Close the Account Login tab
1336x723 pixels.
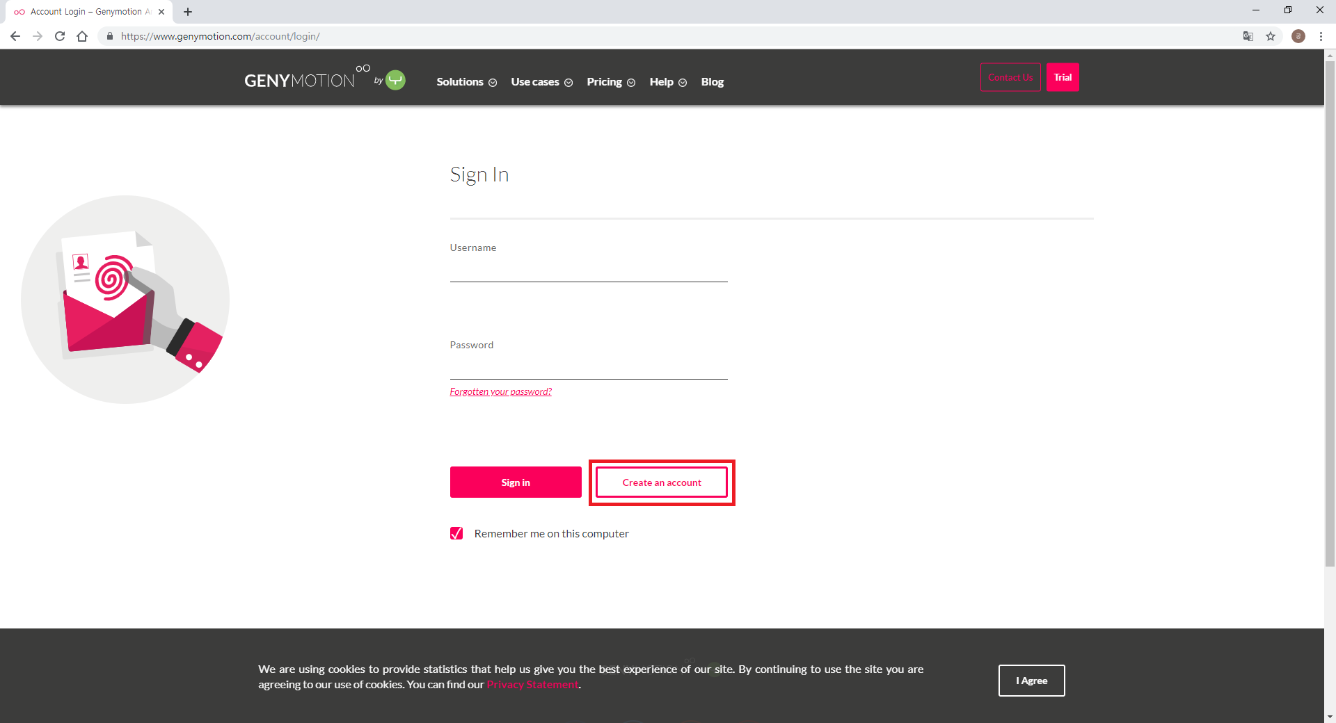[x=161, y=12]
